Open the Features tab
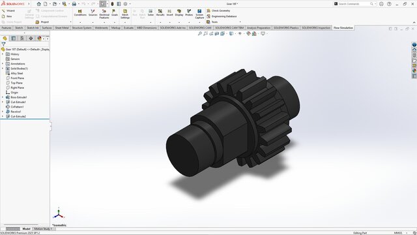Image resolution: width=417 pixels, height=235 pixels. pos(7,27)
